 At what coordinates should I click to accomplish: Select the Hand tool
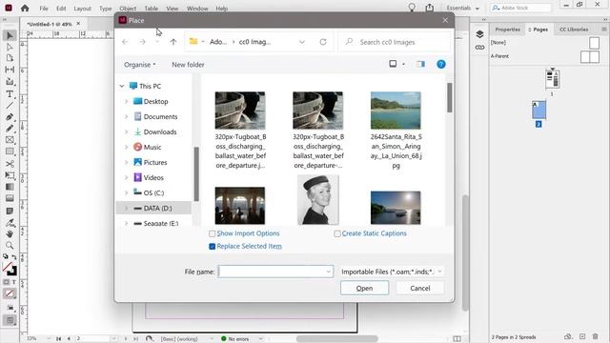(x=10, y=234)
